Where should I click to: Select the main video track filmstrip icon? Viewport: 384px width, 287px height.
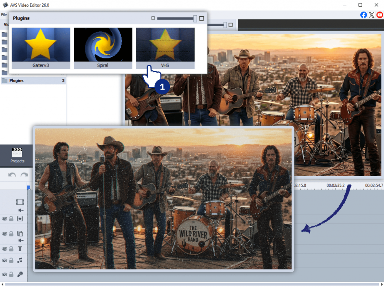(x=20, y=202)
